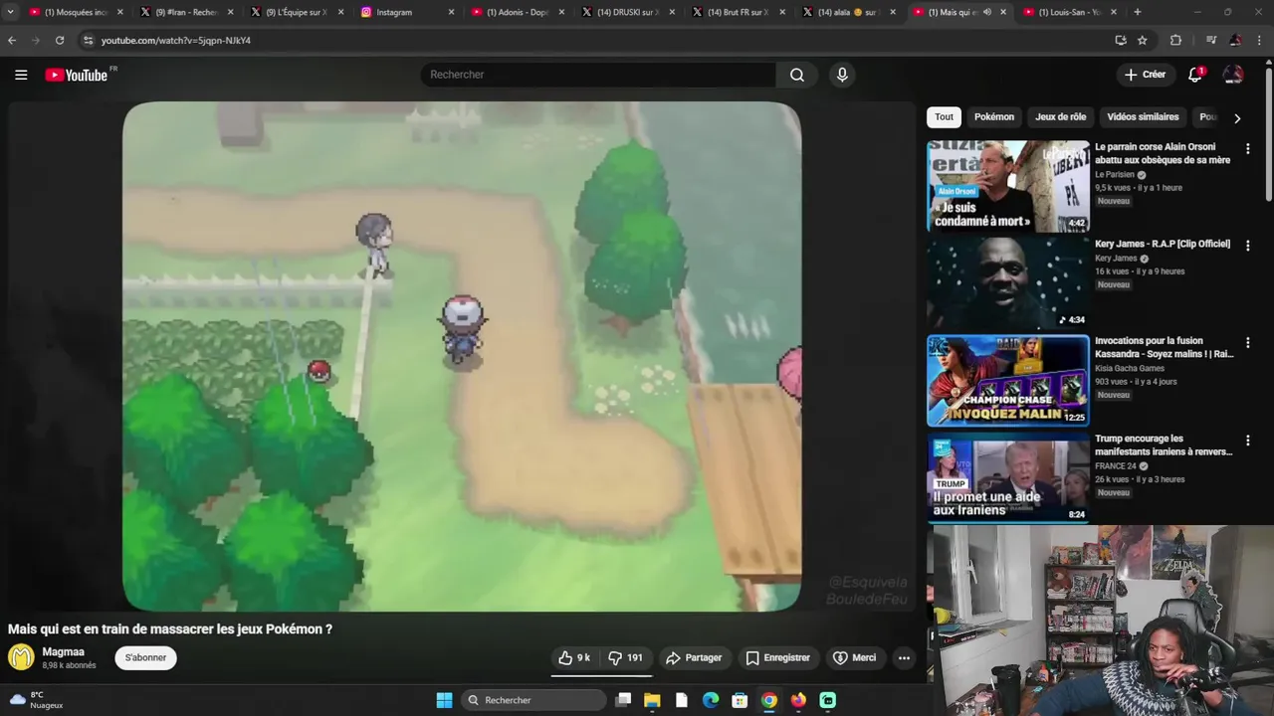The width and height of the screenshot is (1274, 716).
Task: Click the Windows taskbar Rechercher box
Action: (534, 700)
